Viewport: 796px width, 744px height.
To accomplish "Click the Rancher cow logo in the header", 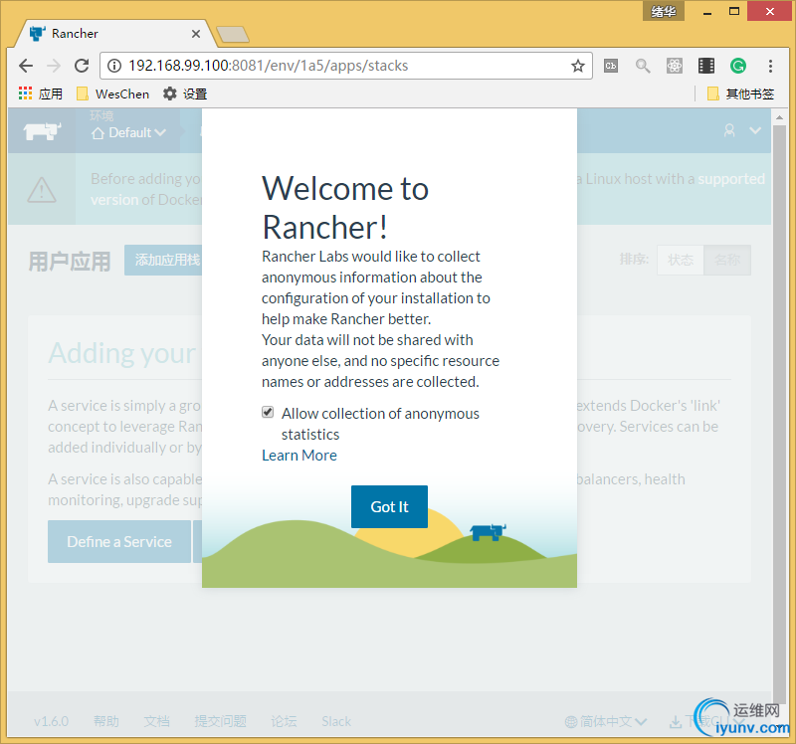I will 43,132.
